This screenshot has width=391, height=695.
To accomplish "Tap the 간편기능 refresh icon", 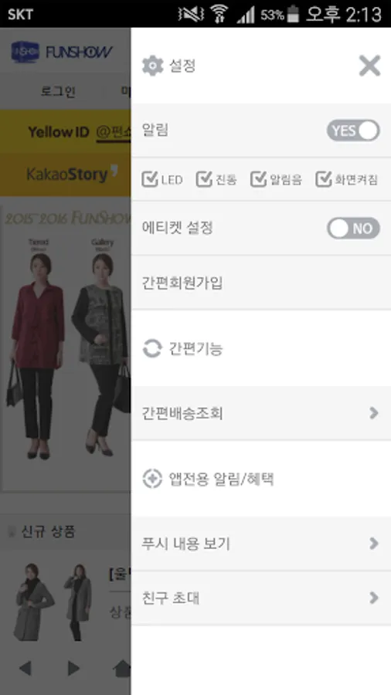I will 152,348.
